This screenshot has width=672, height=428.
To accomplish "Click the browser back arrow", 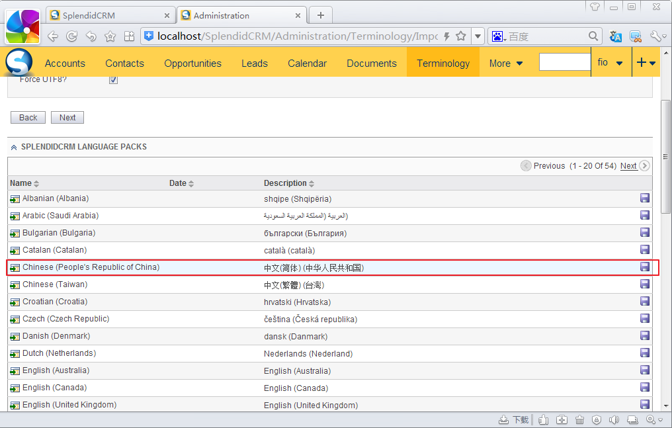I will pos(53,36).
